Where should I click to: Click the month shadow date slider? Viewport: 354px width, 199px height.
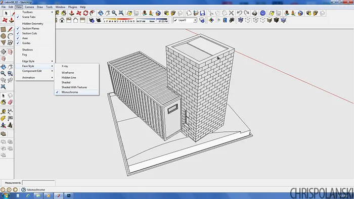pos(119,20)
